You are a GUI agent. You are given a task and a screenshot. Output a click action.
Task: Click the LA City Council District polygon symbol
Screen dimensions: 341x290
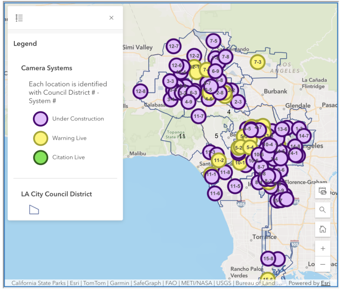(x=34, y=210)
